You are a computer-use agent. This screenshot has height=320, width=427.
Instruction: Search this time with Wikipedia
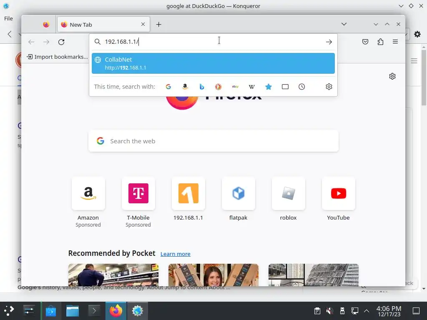coord(251,87)
